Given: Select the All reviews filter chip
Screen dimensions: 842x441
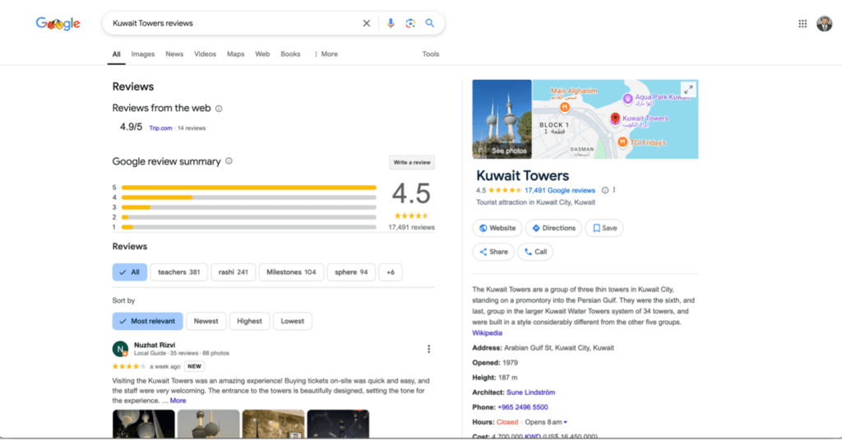Looking at the screenshot, I should [129, 272].
